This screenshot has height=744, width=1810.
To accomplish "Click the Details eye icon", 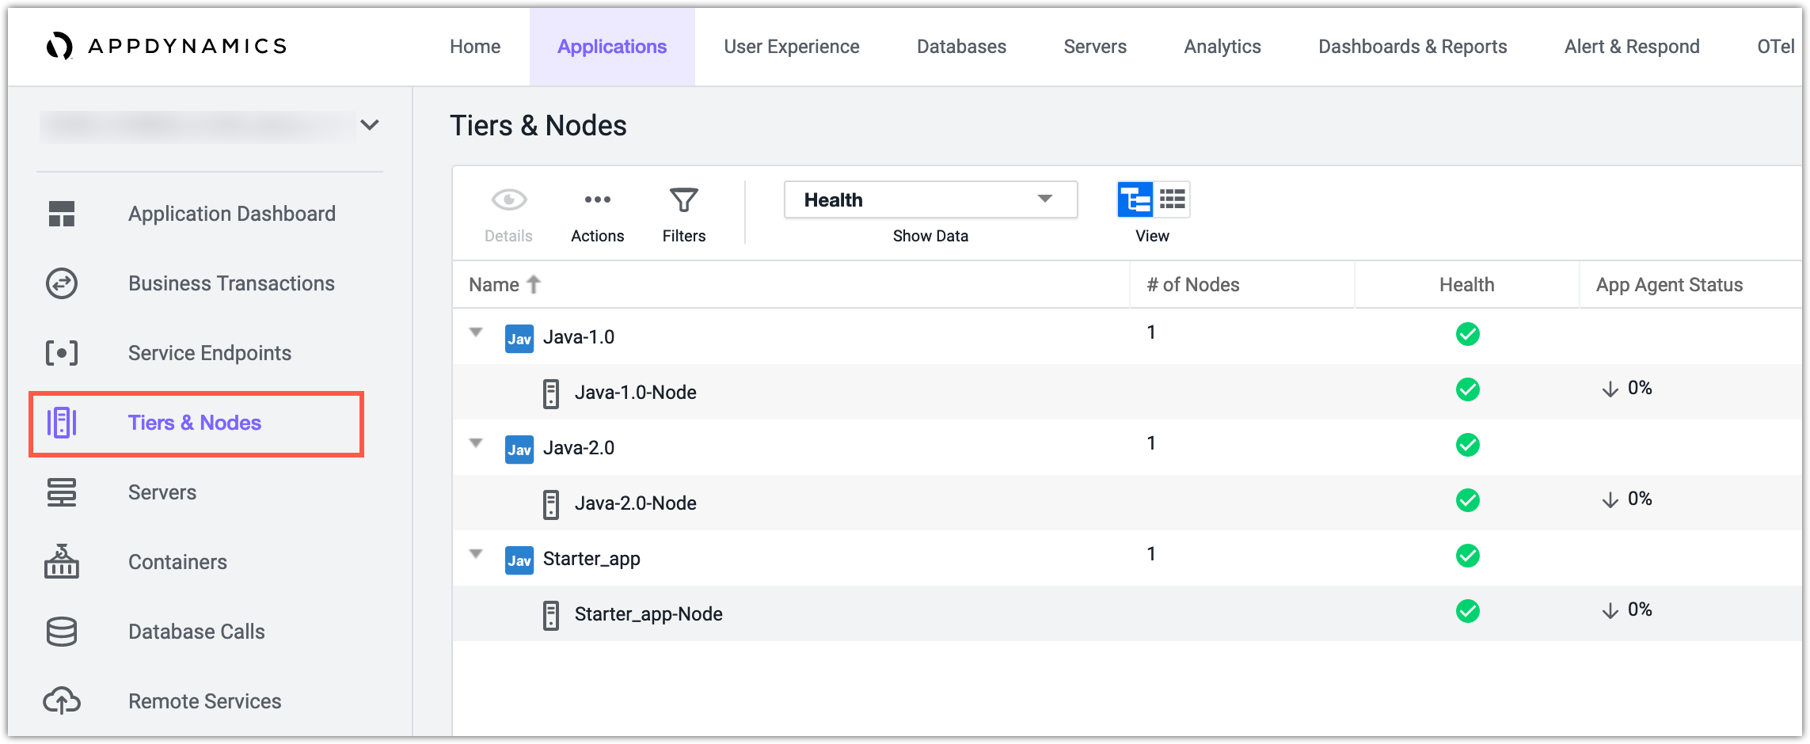I will pyautogui.click(x=509, y=199).
